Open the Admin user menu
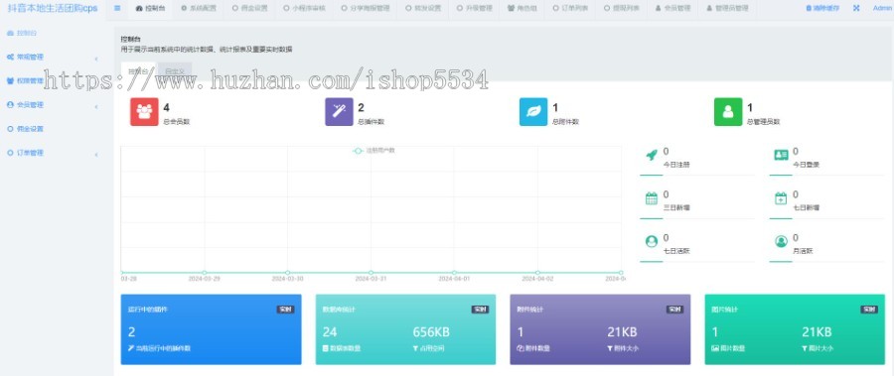Screen dimensions: 894x376 pyautogui.click(x=883, y=9)
